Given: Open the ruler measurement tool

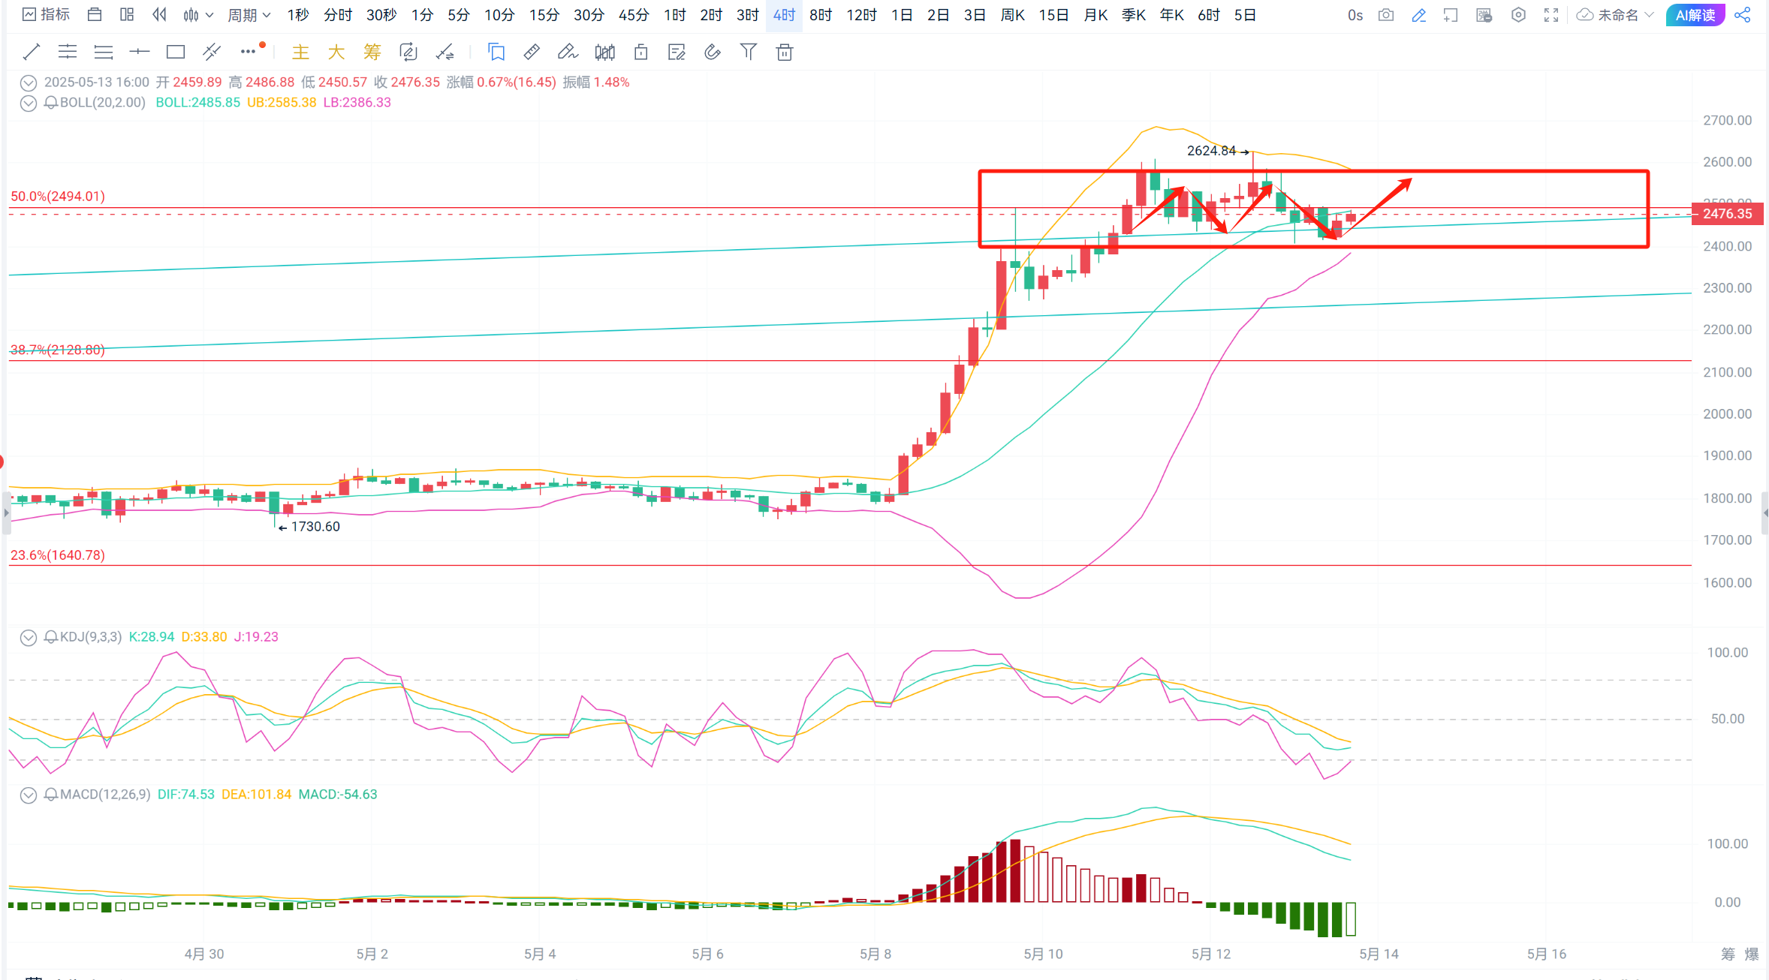Looking at the screenshot, I should (x=532, y=52).
